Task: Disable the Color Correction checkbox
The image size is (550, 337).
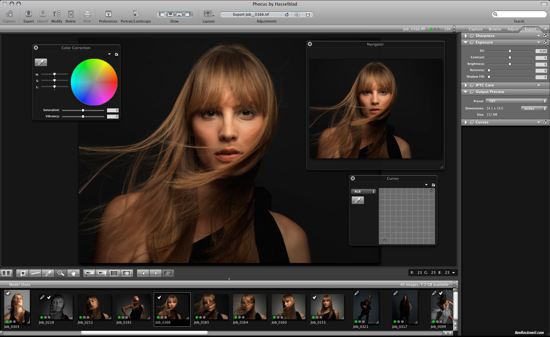Action: [117, 54]
